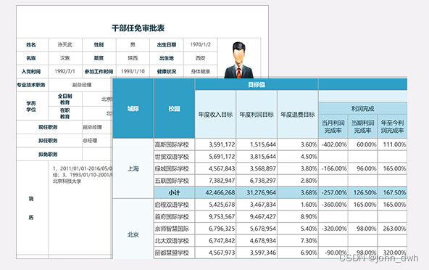Select the profit value 5,678,954

257,229
